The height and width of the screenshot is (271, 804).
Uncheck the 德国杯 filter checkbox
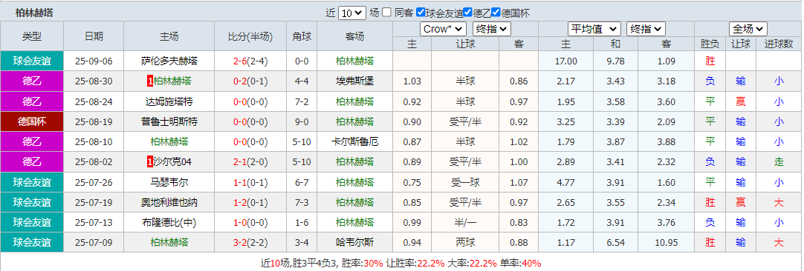pyautogui.click(x=496, y=13)
